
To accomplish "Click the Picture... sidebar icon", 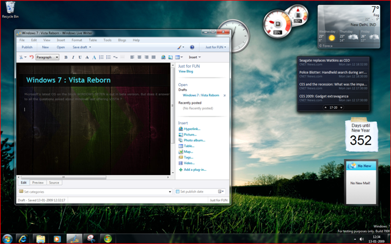I will pos(181,134).
